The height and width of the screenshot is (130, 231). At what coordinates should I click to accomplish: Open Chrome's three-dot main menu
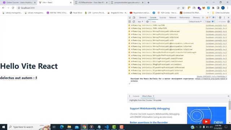228,8
